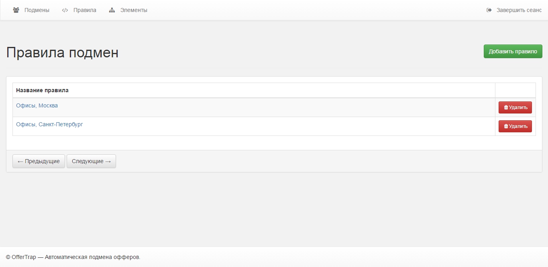
Task: Click the users icon beside Подмены
Action: [x=16, y=10]
